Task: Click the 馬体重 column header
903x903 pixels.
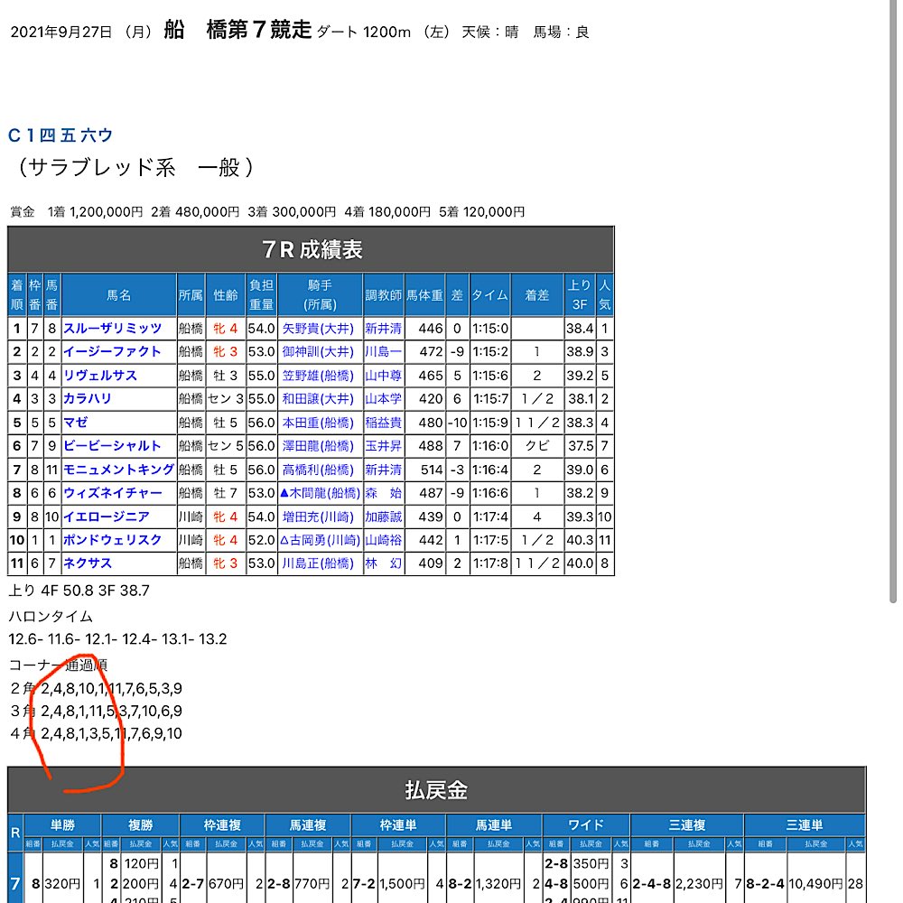Action: [x=424, y=295]
